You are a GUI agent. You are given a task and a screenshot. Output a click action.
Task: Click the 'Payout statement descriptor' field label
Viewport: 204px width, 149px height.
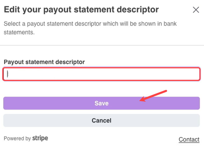point(44,62)
